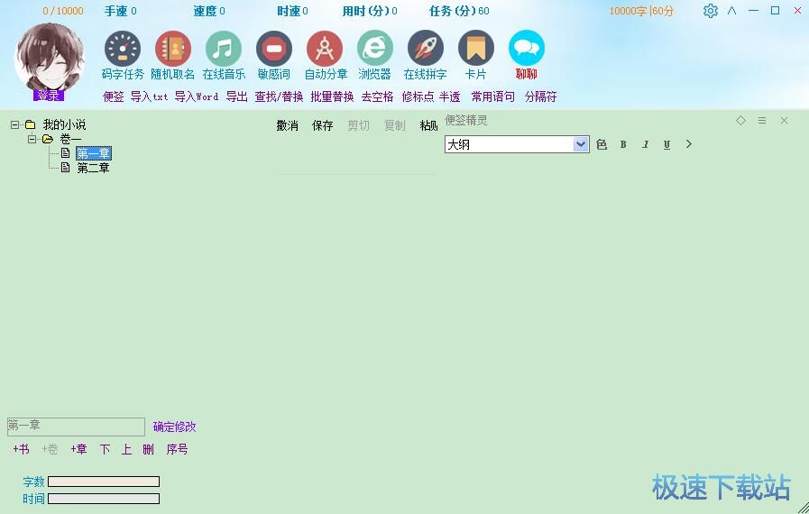Click the 0/10000 word counter
Viewport: 809px width, 514px height.
point(63,11)
